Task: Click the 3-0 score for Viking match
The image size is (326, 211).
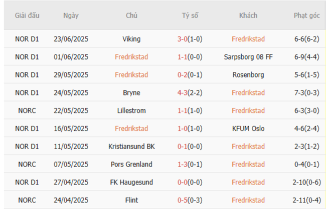Action: point(183,39)
